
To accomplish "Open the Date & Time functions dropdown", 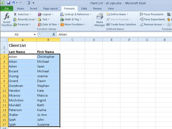I will click(49, 25).
